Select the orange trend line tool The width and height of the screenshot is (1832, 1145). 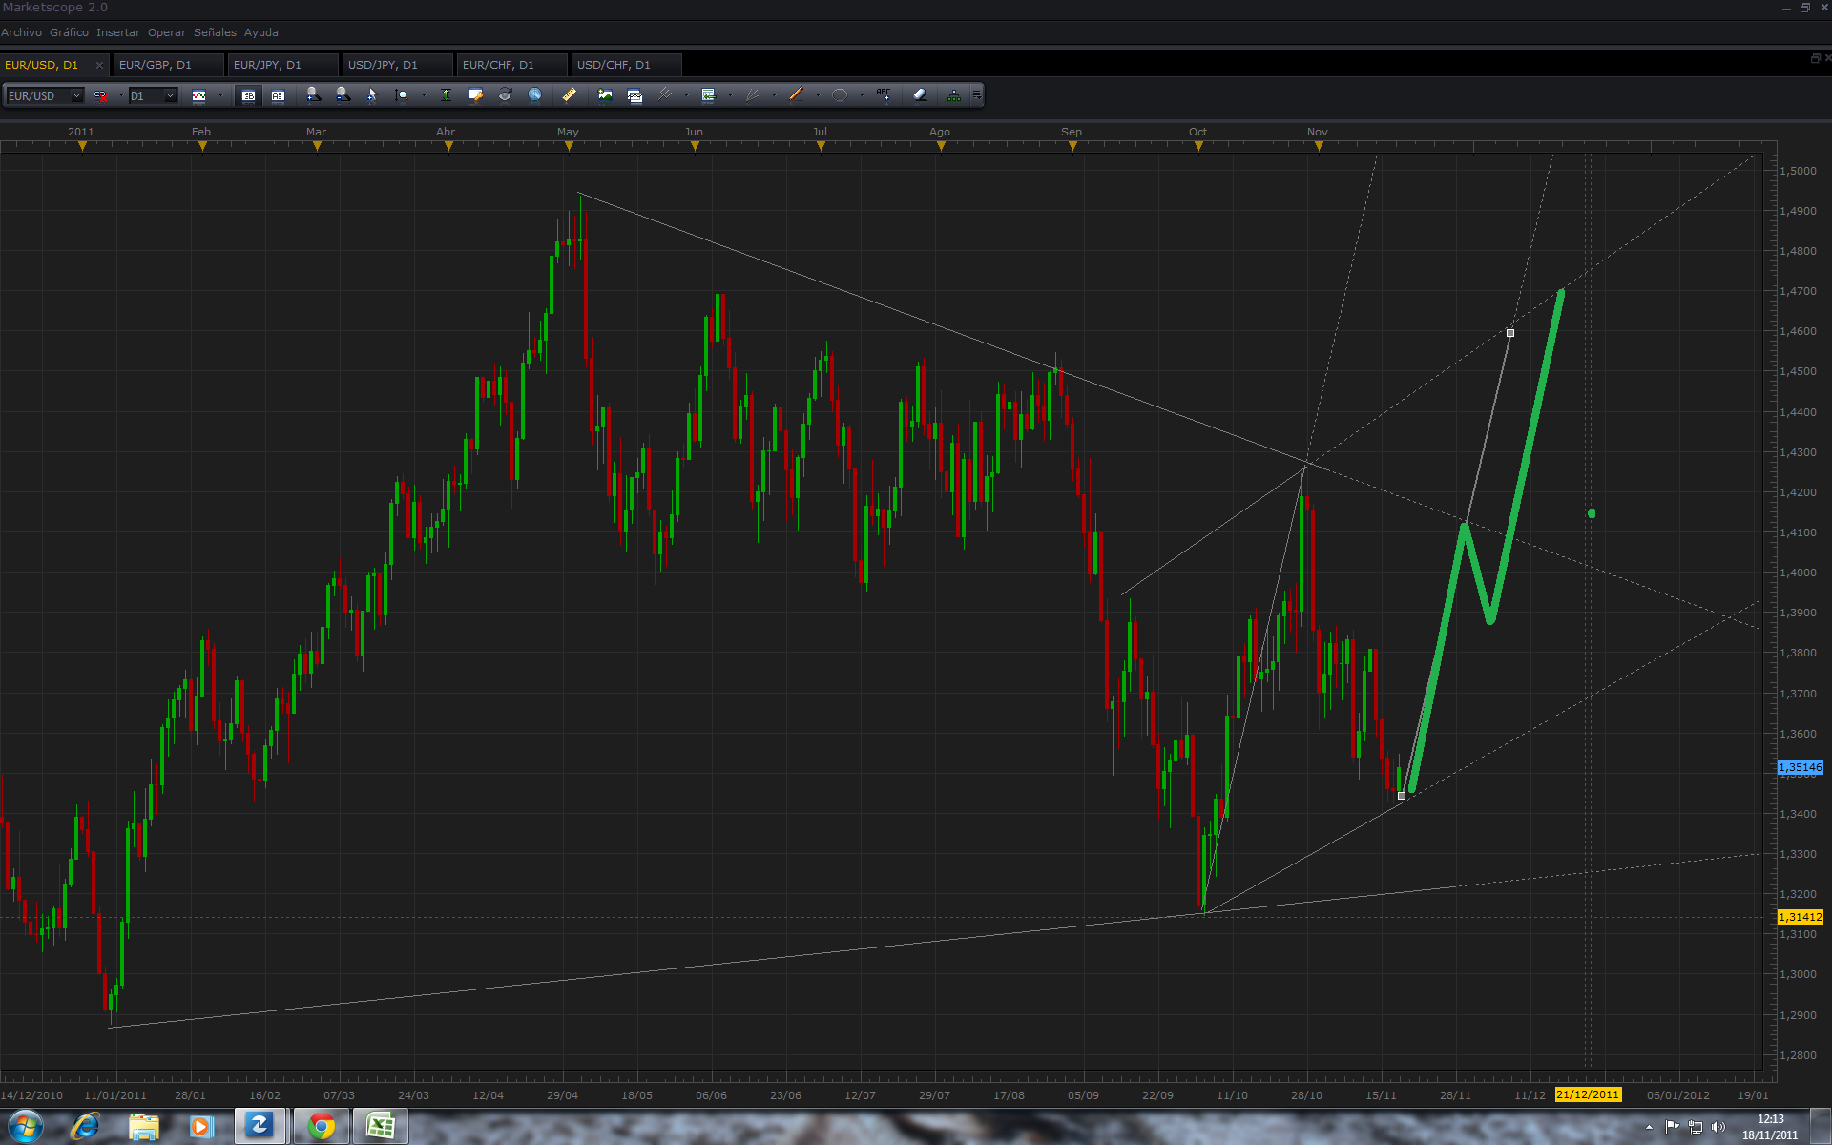point(797,95)
